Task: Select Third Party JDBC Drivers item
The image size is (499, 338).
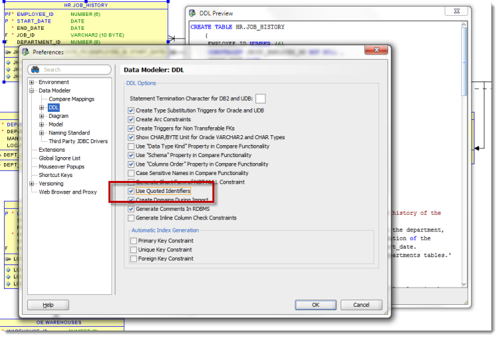Action: [x=78, y=141]
